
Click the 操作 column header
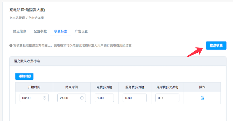[x=202, y=87]
